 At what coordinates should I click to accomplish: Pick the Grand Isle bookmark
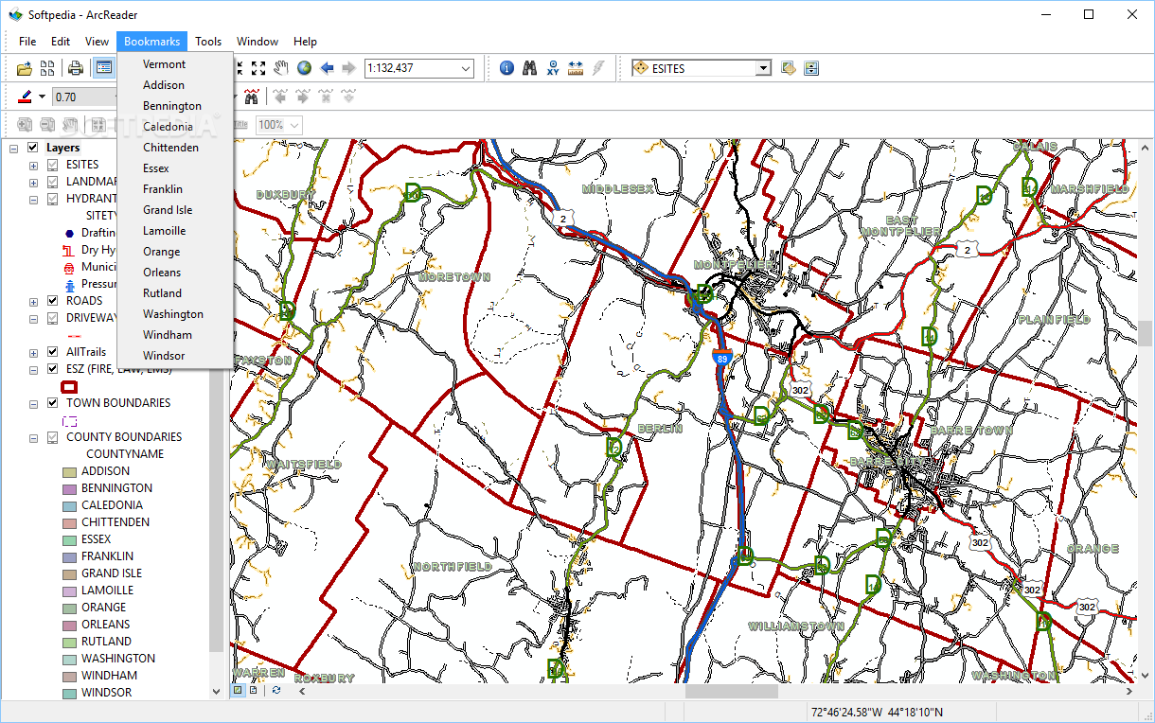coord(168,210)
